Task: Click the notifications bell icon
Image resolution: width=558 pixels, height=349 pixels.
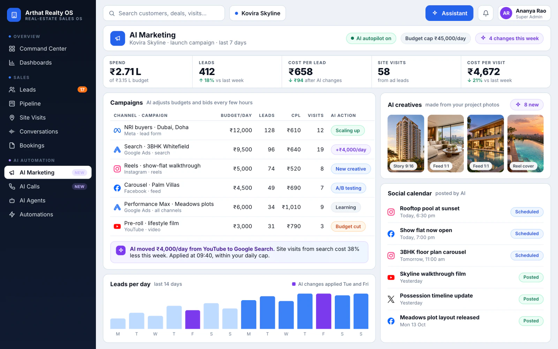Action: [x=485, y=13]
